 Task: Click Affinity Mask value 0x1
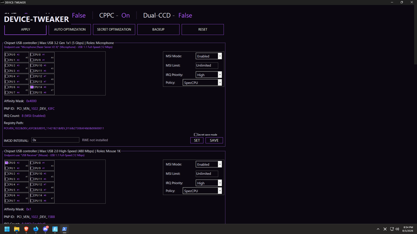(29, 209)
